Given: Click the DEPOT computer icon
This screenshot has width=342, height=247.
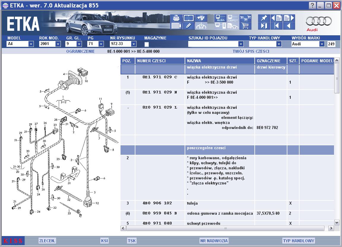Looking at the screenshot, I should 233,18.
